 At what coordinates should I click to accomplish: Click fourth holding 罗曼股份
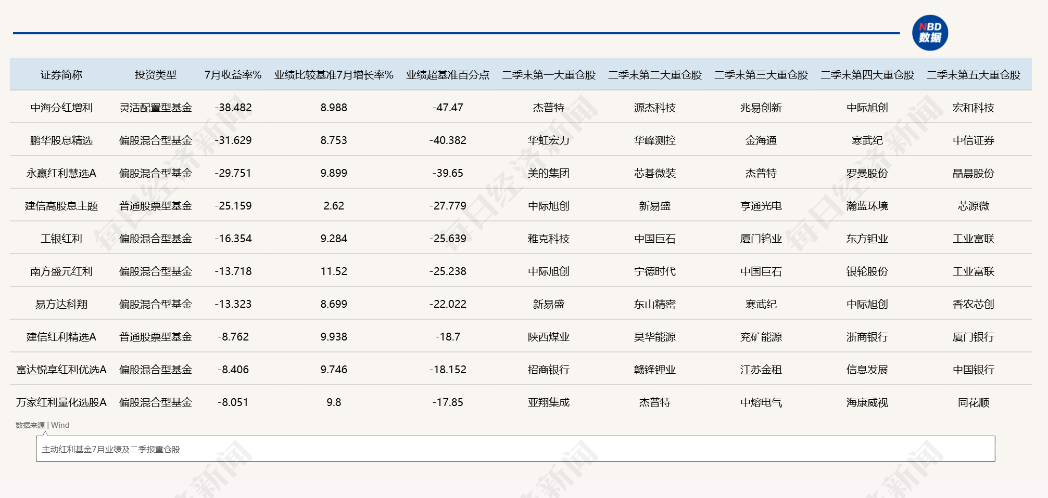click(x=867, y=173)
